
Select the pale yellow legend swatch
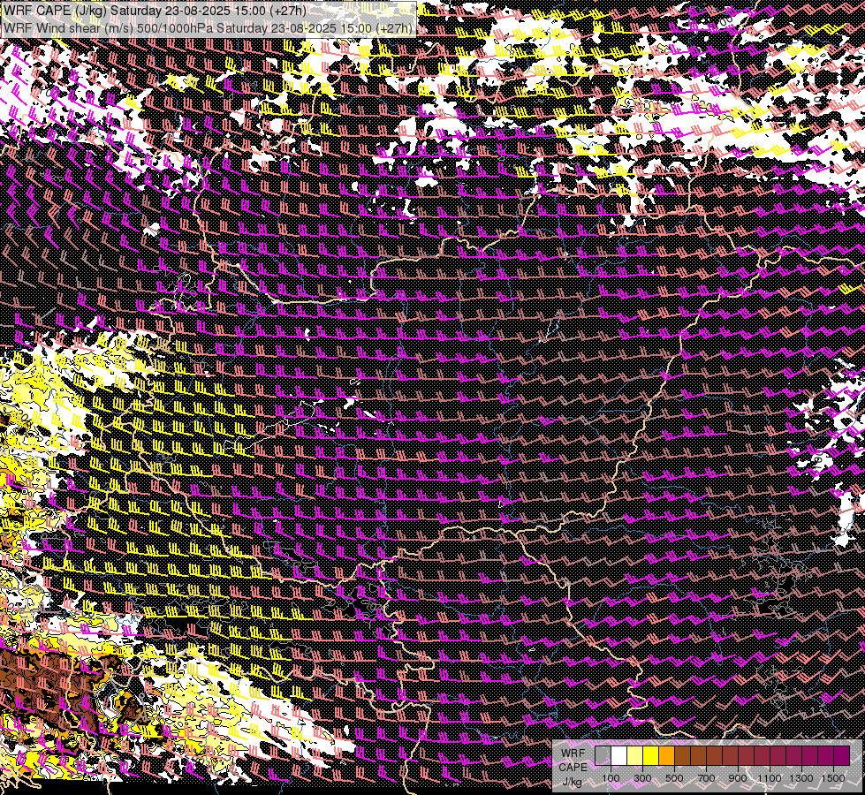pos(635,755)
